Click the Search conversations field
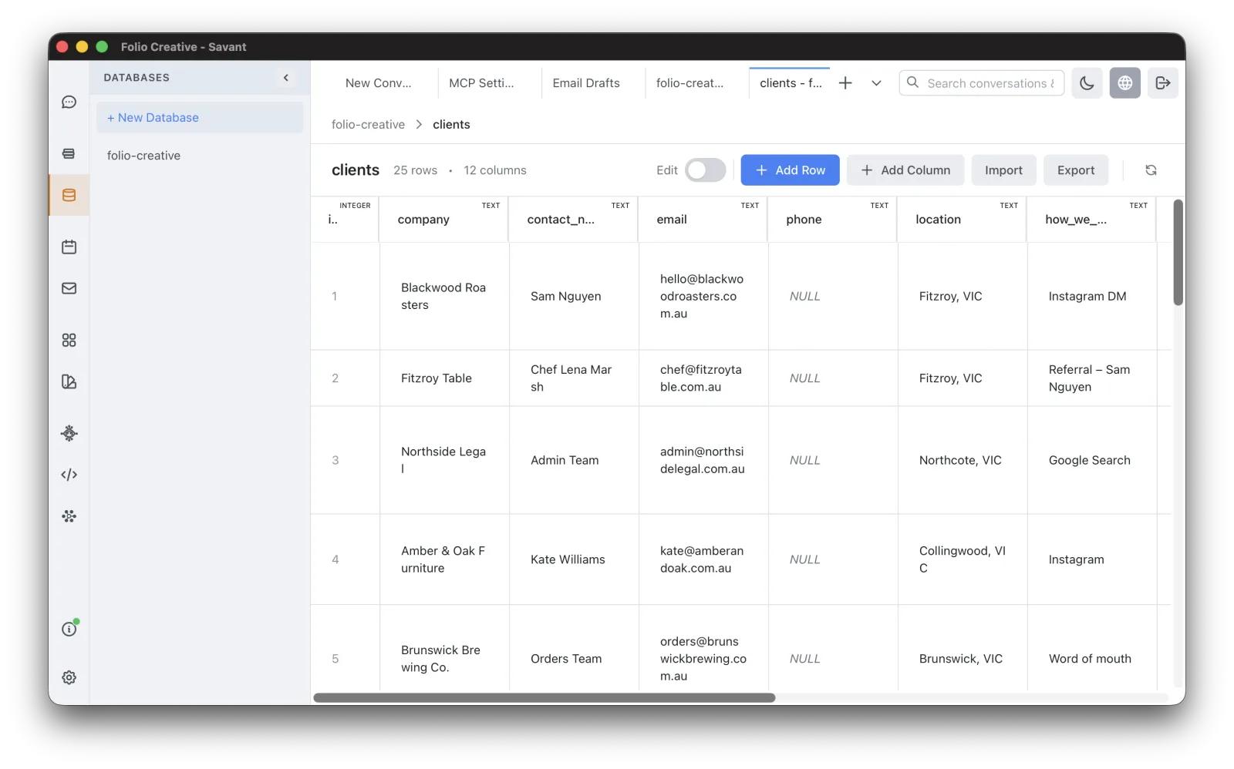The width and height of the screenshot is (1234, 769). click(982, 83)
